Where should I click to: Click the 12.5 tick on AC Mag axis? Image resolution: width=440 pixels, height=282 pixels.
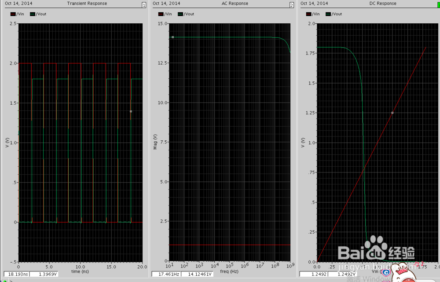coord(163,63)
